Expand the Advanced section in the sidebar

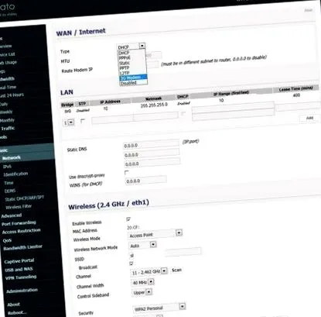click(12, 215)
